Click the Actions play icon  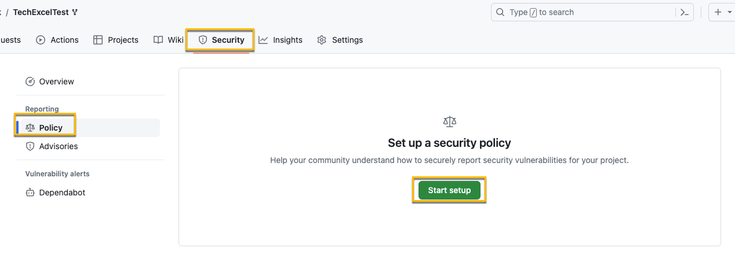pyautogui.click(x=41, y=40)
